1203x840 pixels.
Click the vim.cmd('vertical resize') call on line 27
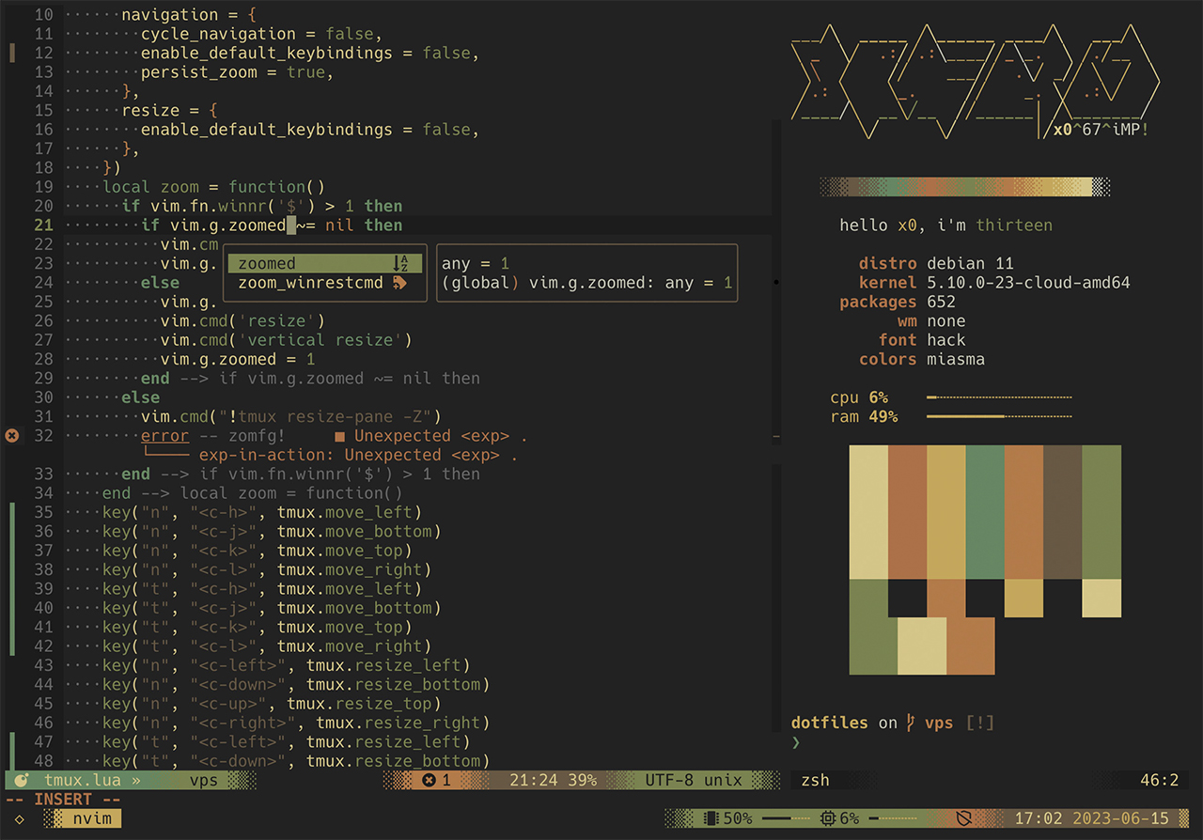pos(286,340)
